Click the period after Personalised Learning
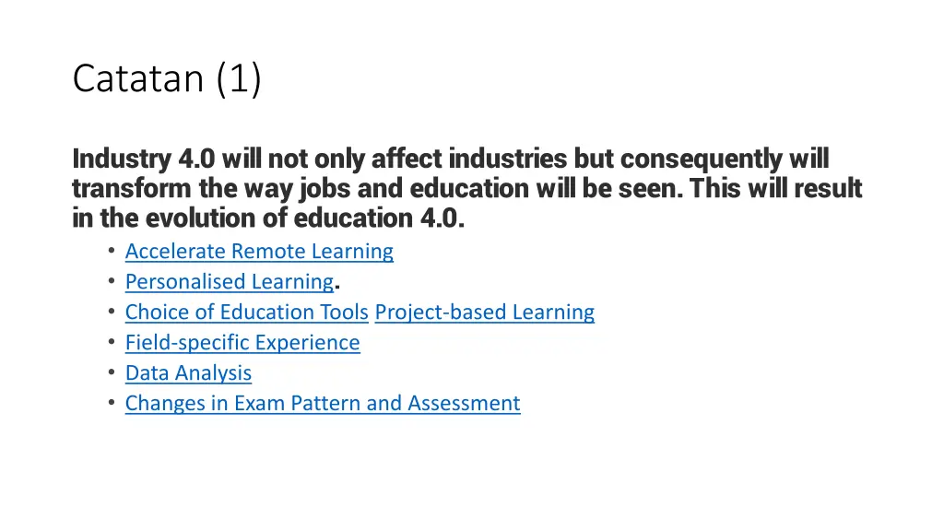Screen dimensions: 944x531 coord(337,288)
